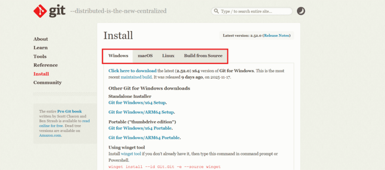Click the git wordmark text in header
The height and width of the screenshot is (170, 385).
[57, 11]
